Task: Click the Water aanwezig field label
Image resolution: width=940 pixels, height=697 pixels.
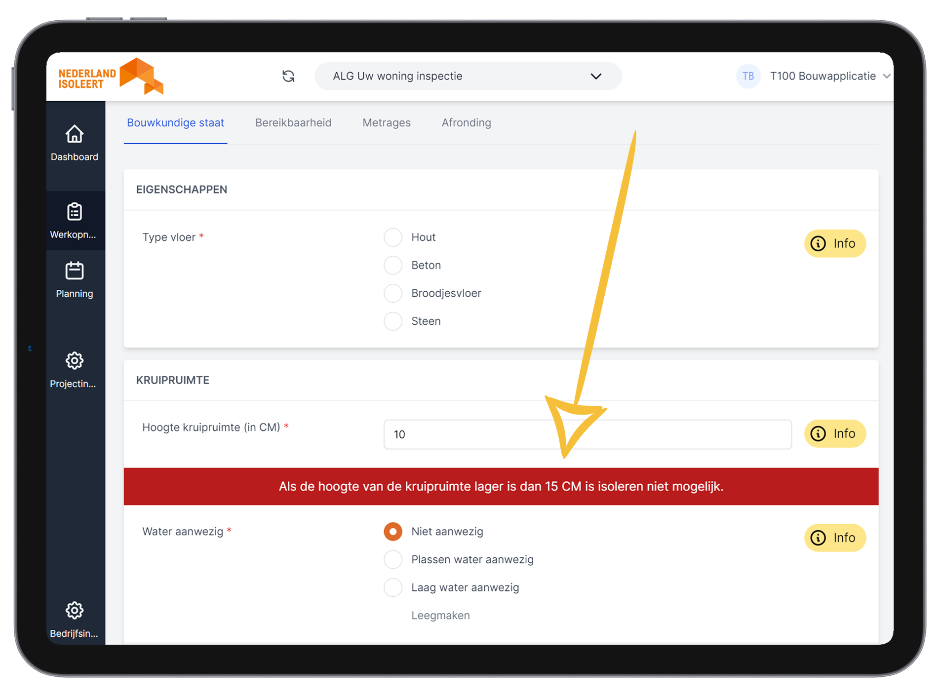Action: pos(183,532)
